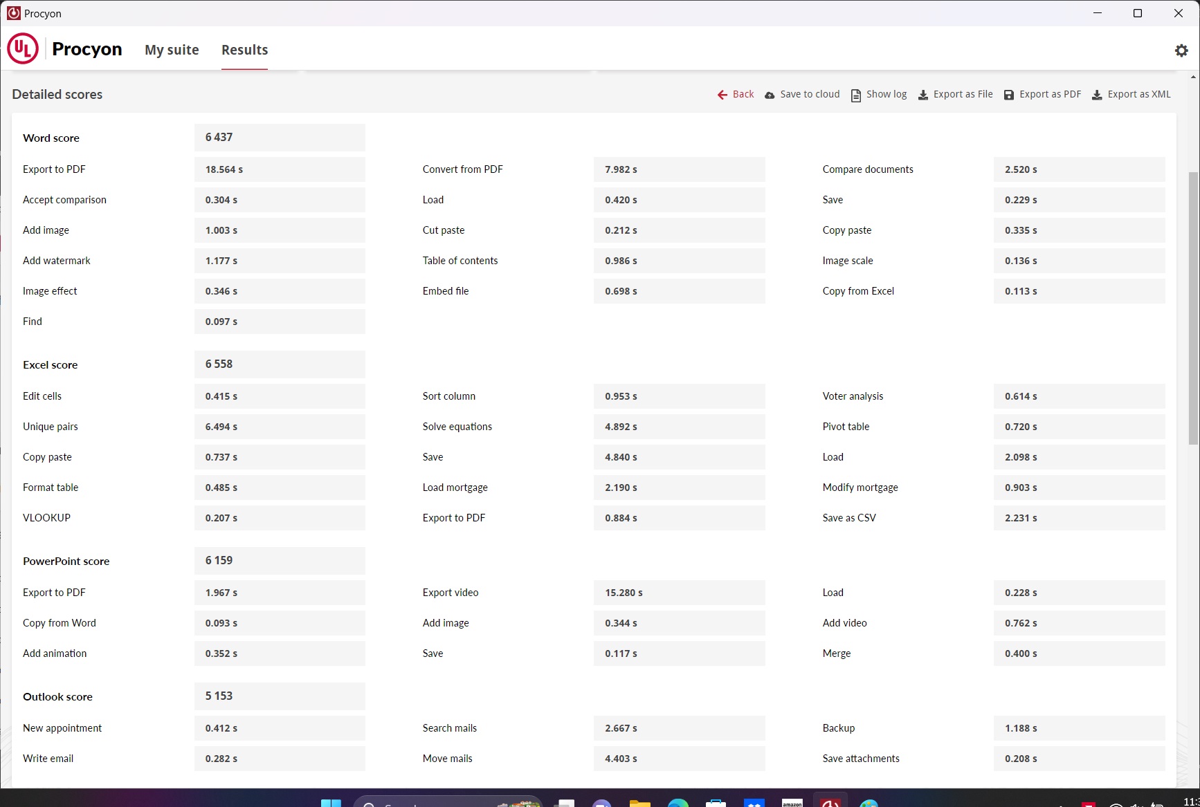Save results to cloud
1200x807 pixels.
pyautogui.click(x=802, y=95)
